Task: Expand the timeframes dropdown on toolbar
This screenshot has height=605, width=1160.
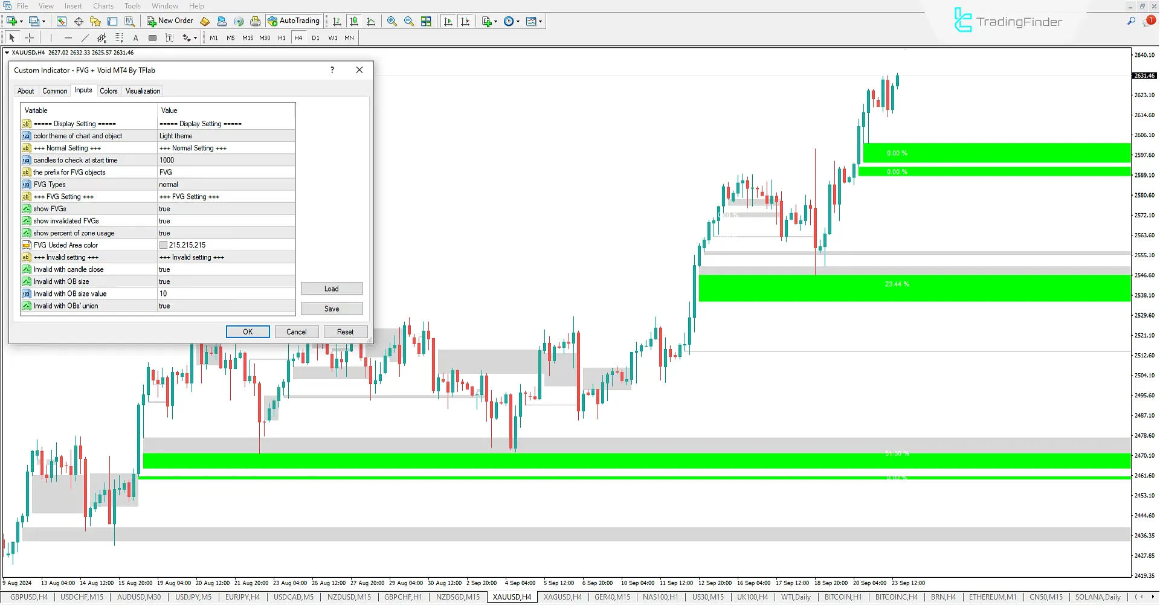Action: point(518,21)
